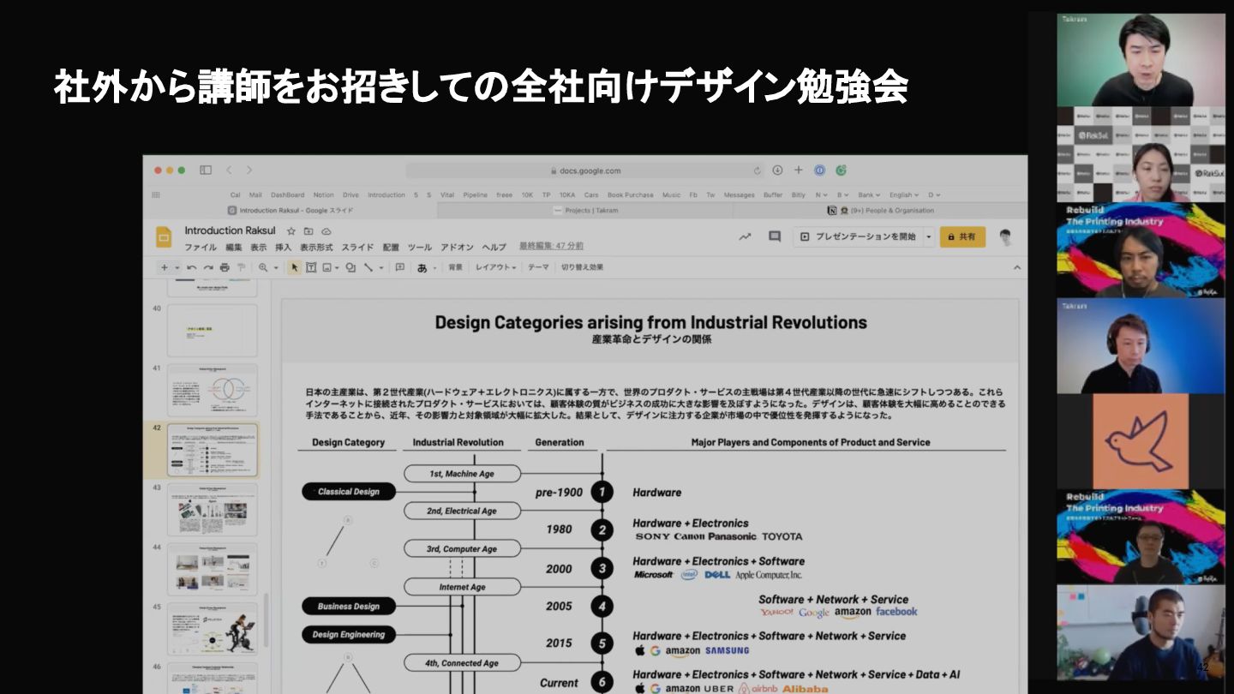The width and height of the screenshot is (1234, 694).
Task: Click Safari new tab plus icon
Action: tap(799, 171)
